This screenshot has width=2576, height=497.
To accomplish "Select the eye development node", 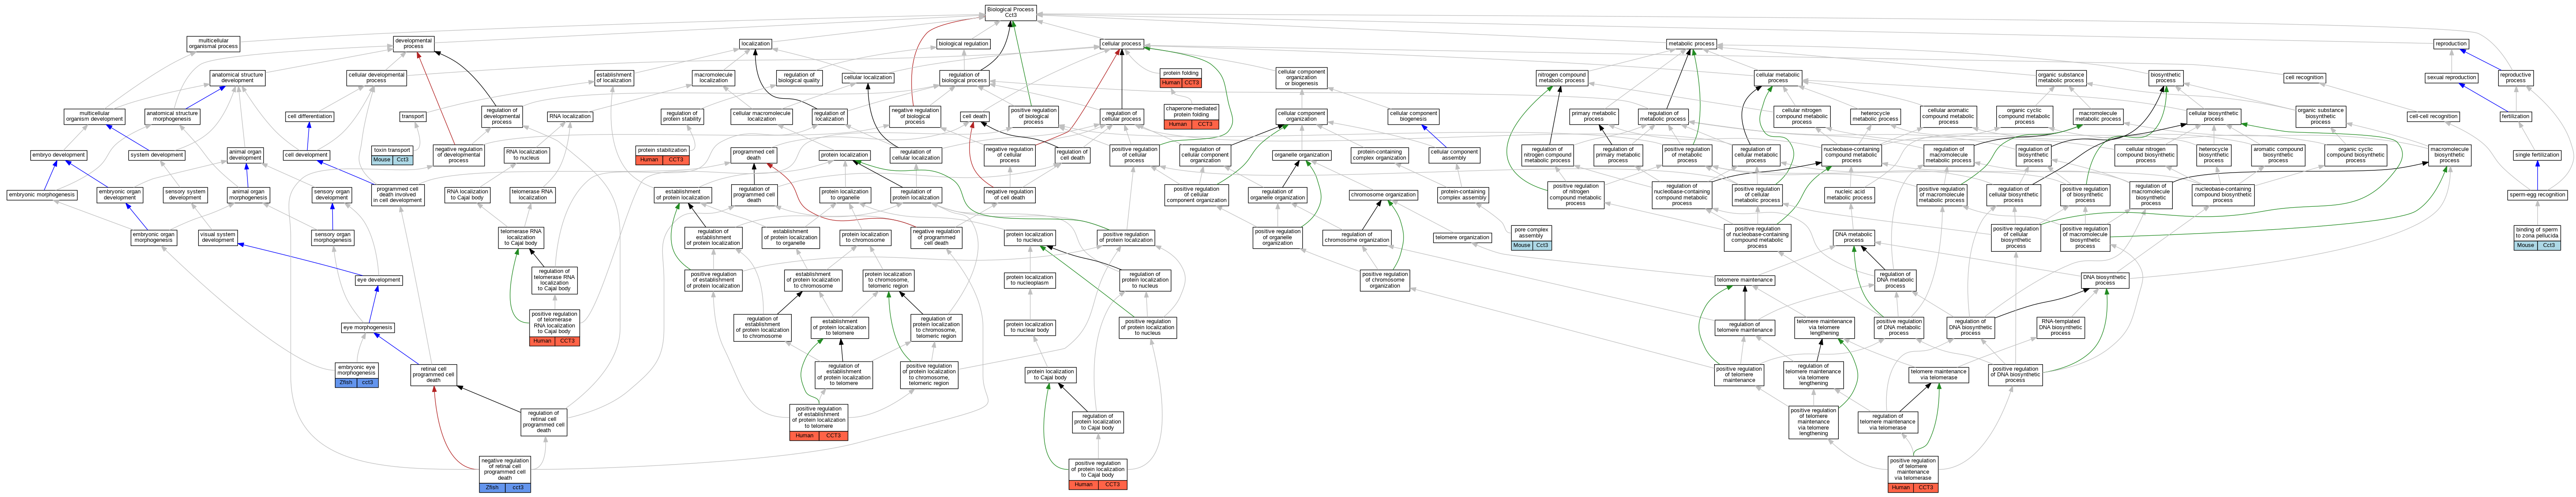I will 379,280.
